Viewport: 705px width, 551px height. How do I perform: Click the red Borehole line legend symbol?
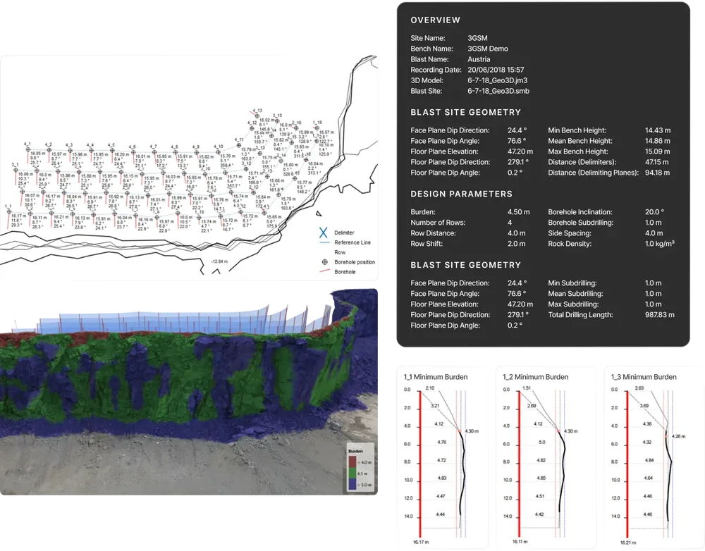324,271
